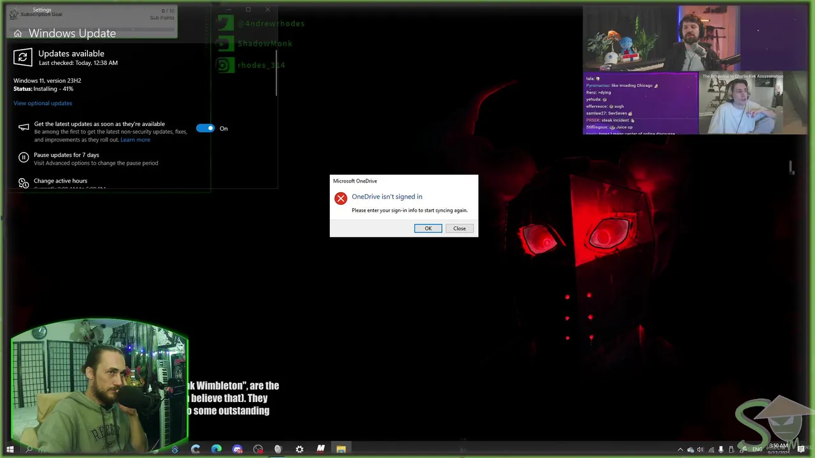Click red error icon in OneDrive dialog
This screenshot has width=815, height=458.
coord(341,198)
